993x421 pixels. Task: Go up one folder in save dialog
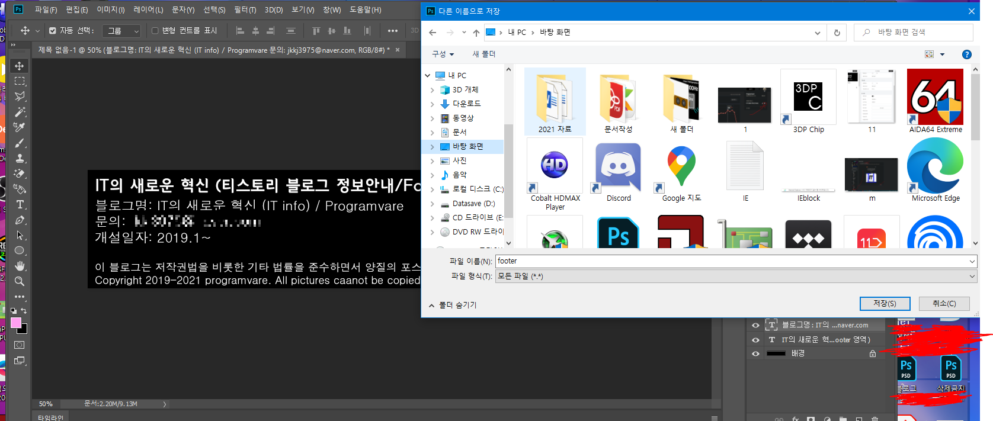point(476,33)
